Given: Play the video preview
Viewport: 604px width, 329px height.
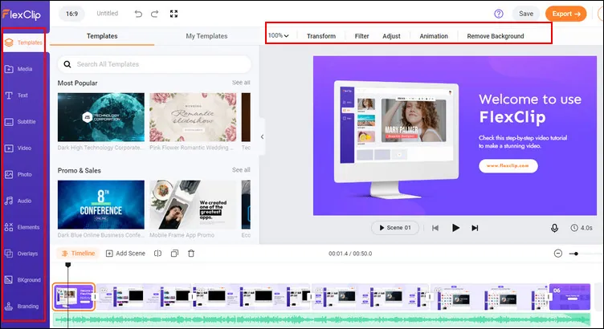Looking at the screenshot, I should coord(455,228).
